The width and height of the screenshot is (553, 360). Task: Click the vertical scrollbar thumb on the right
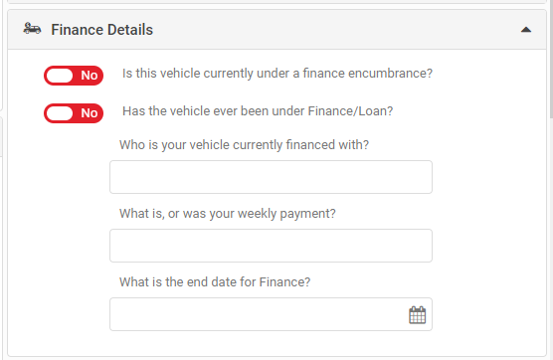pos(551,59)
